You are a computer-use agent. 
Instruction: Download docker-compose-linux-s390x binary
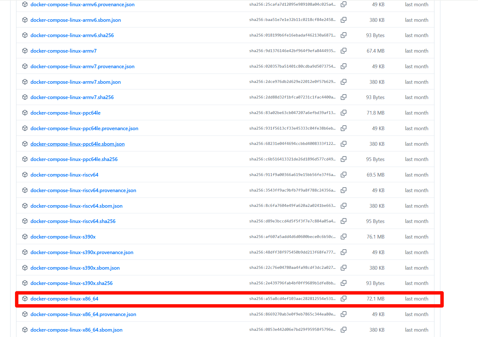coord(63,237)
